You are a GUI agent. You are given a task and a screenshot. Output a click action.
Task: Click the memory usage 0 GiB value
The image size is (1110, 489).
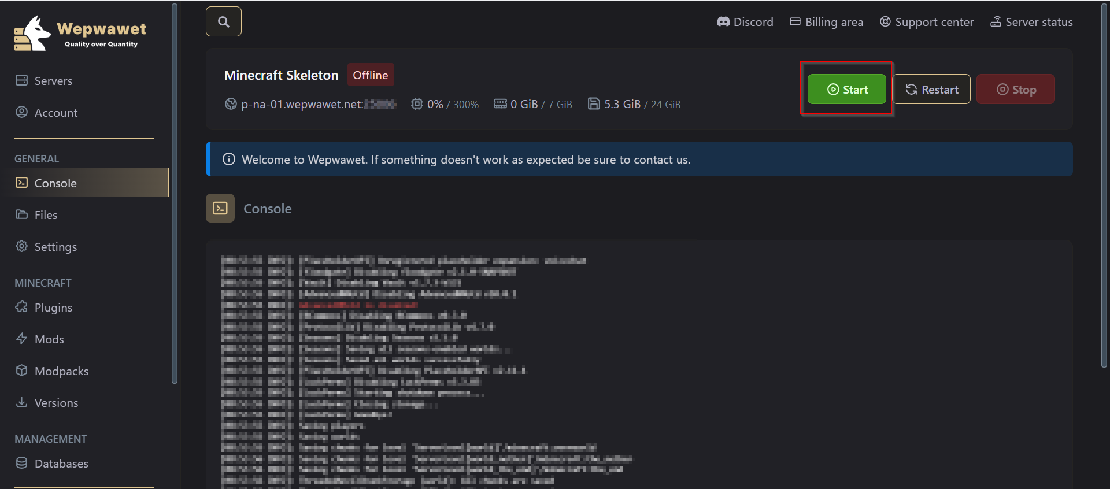pos(524,104)
